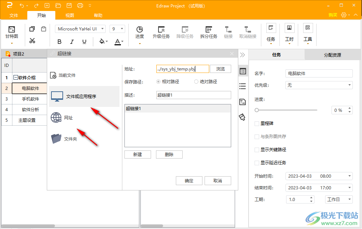The width and height of the screenshot is (362, 229).
Task: Click the Redo icon in title bar
Action: pos(36,6)
